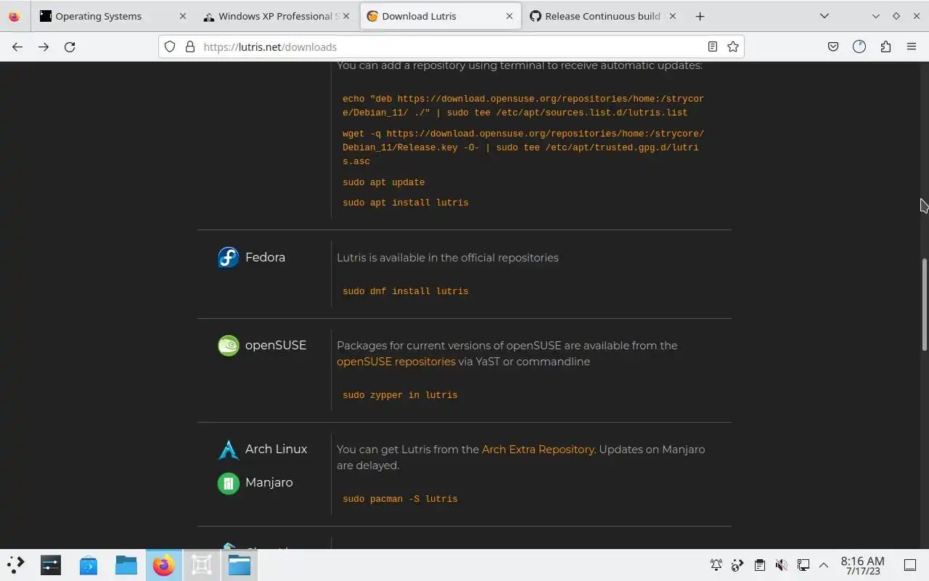Switch to Firefox in the taskbar
Screen dimensions: 929x581
164,564
